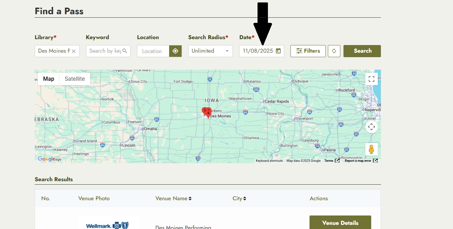Open the Search Radius dropdown
This screenshot has width=453, height=229.
pos(210,51)
